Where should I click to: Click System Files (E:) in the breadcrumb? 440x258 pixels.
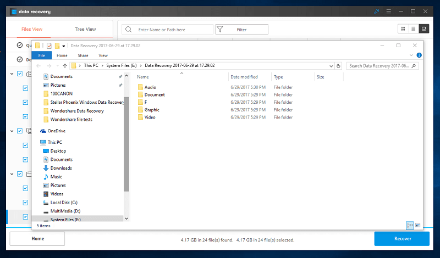(121, 65)
